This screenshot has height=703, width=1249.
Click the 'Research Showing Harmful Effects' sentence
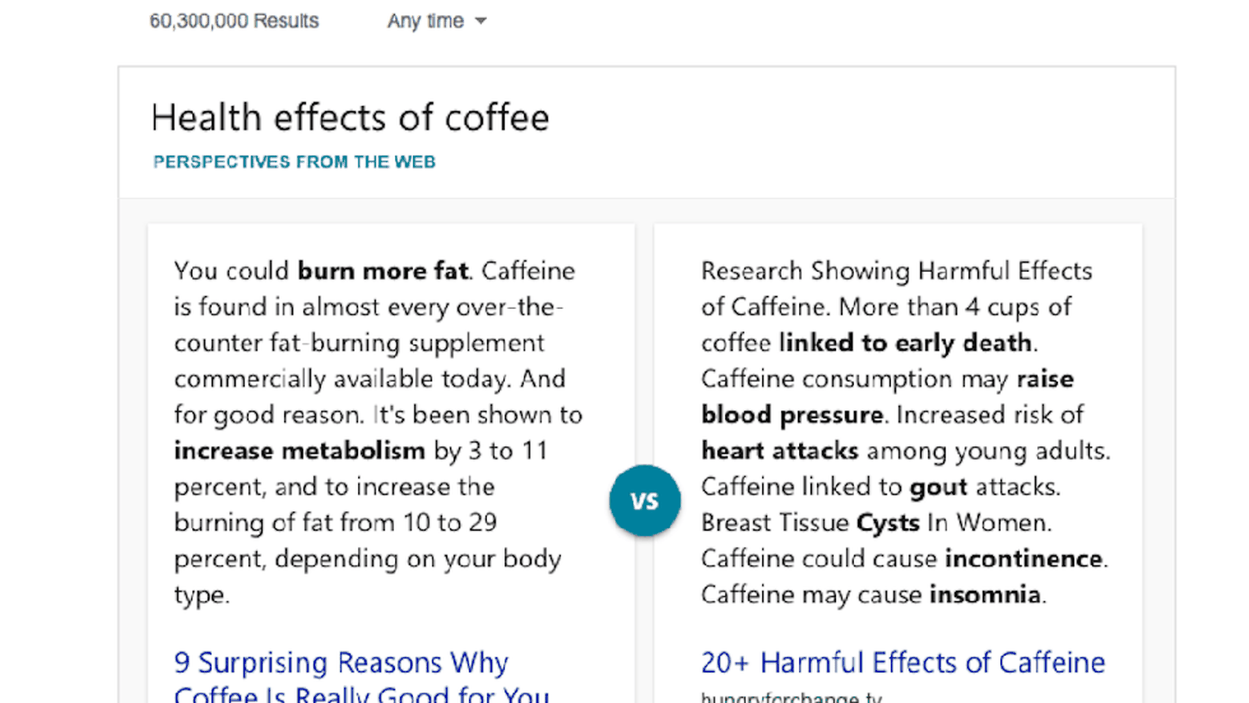point(896,271)
